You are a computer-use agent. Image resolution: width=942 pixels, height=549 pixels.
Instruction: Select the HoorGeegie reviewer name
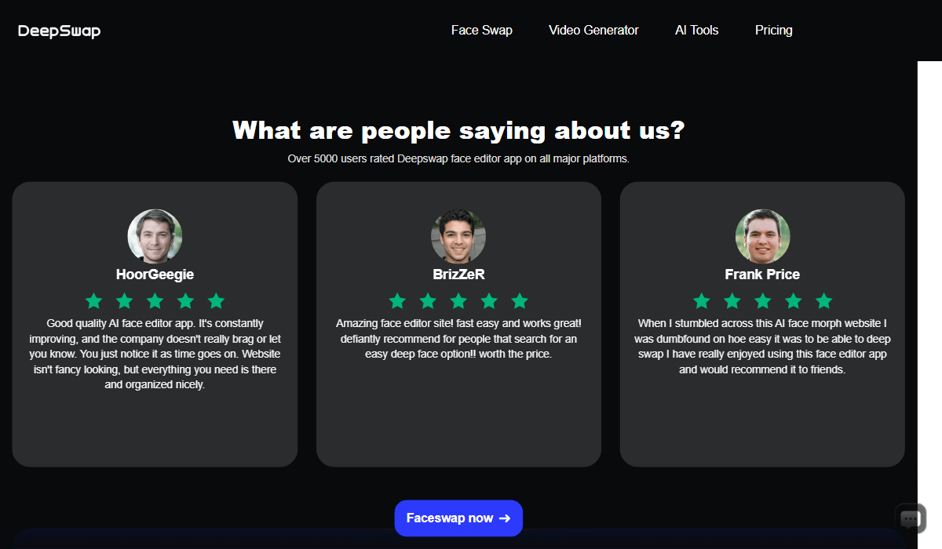pos(155,274)
